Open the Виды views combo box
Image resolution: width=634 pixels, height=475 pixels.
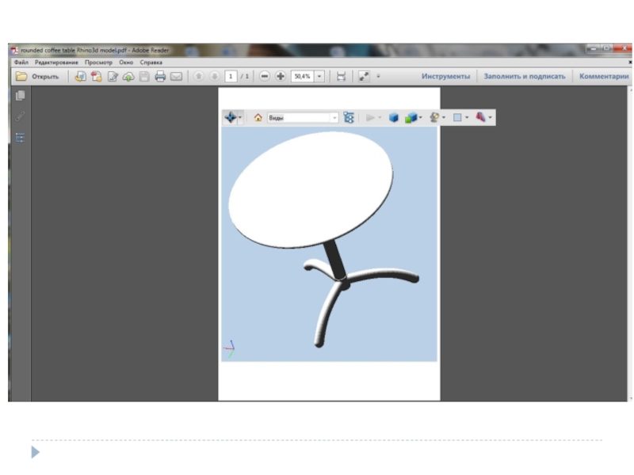click(303, 117)
